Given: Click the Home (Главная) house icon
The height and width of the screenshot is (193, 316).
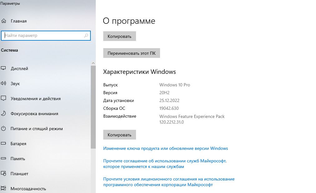Looking at the screenshot, I should click(x=4, y=21).
